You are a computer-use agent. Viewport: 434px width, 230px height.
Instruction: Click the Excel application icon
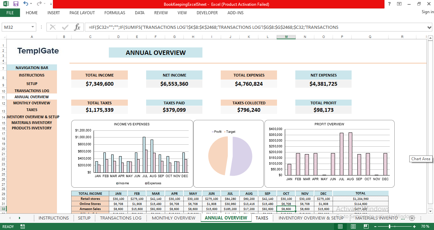click(6, 4)
